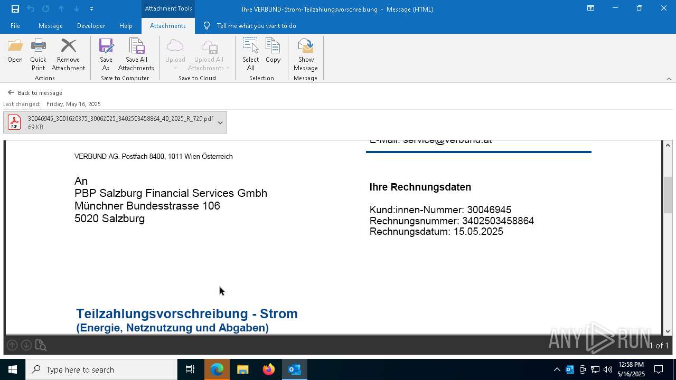Click the volume icon in the system tray
This screenshot has width=676, height=380.
coord(608,369)
